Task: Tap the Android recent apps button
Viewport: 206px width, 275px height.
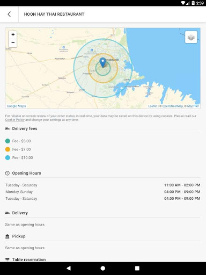Action: [137, 268]
